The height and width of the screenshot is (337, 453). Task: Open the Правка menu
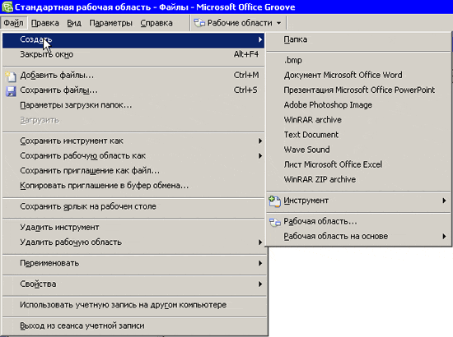coord(45,23)
